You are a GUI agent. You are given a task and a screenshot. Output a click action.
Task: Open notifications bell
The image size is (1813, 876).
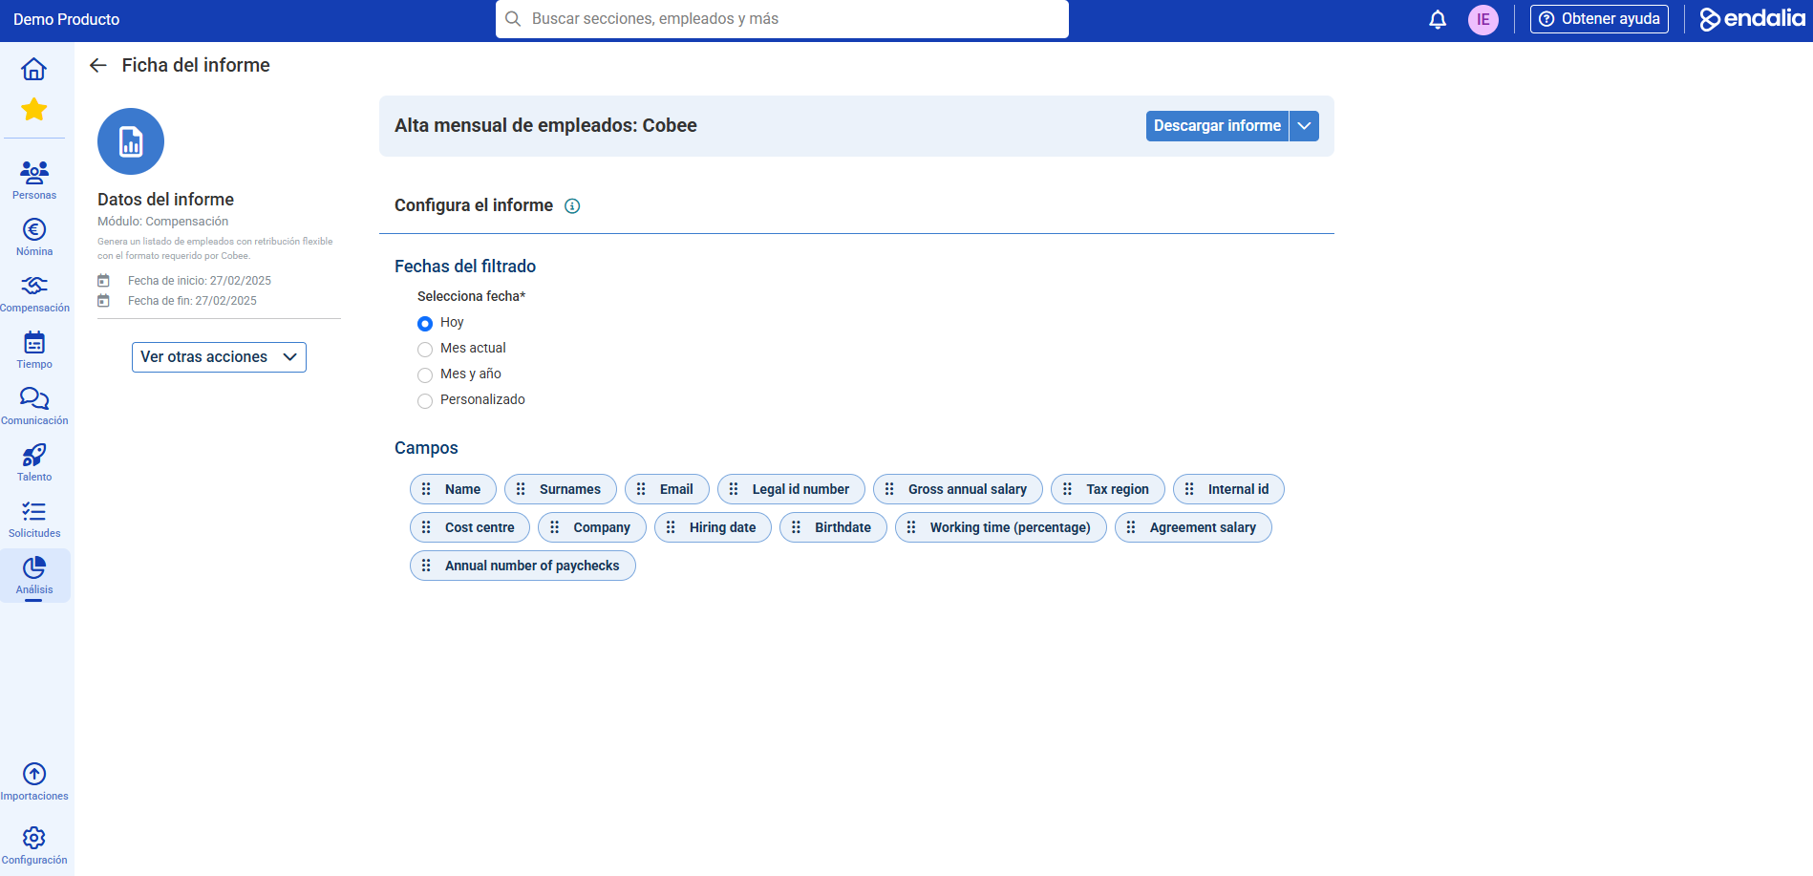(x=1438, y=19)
